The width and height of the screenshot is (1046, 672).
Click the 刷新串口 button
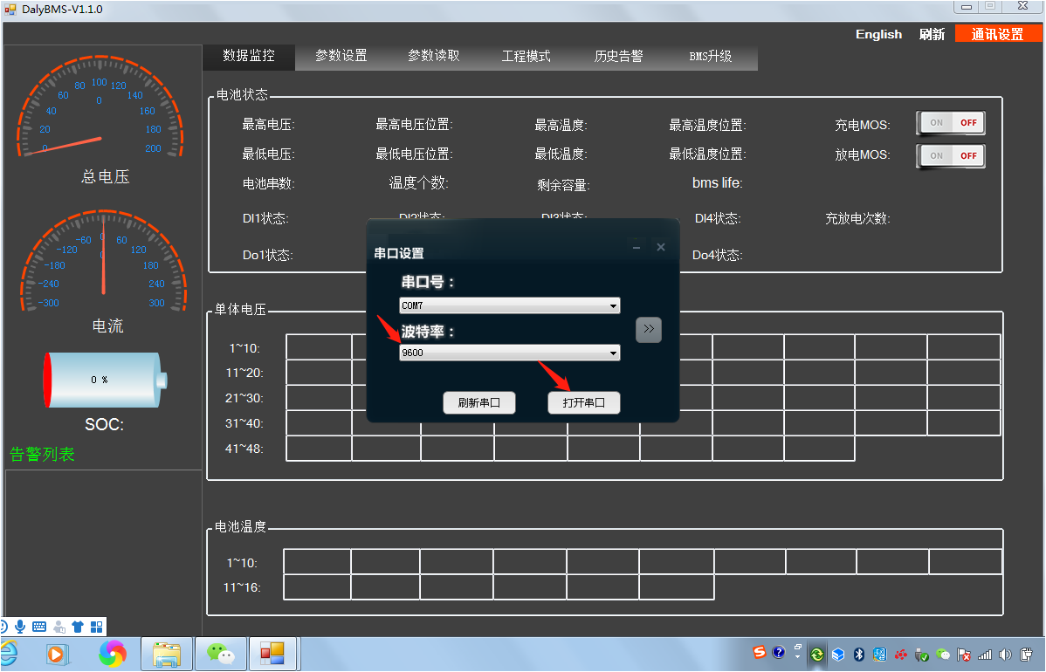(x=479, y=402)
